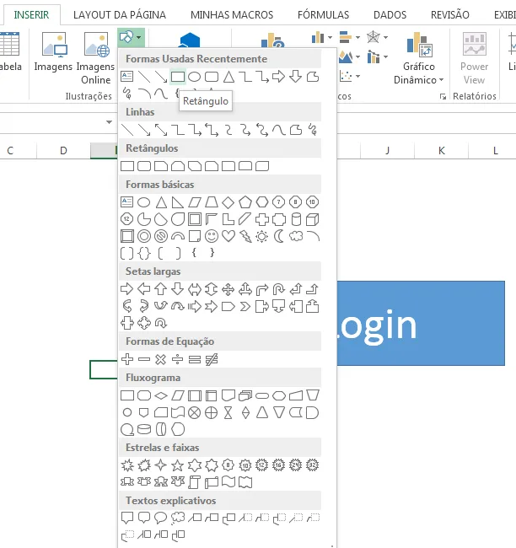Choose the Oval Callout in Textos explicativos

160,518
